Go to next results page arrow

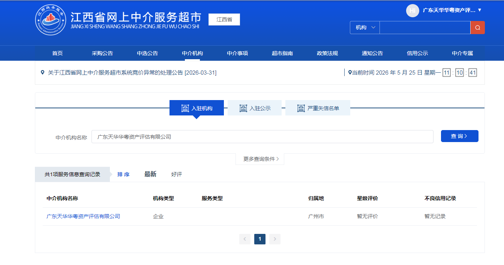[275, 239]
